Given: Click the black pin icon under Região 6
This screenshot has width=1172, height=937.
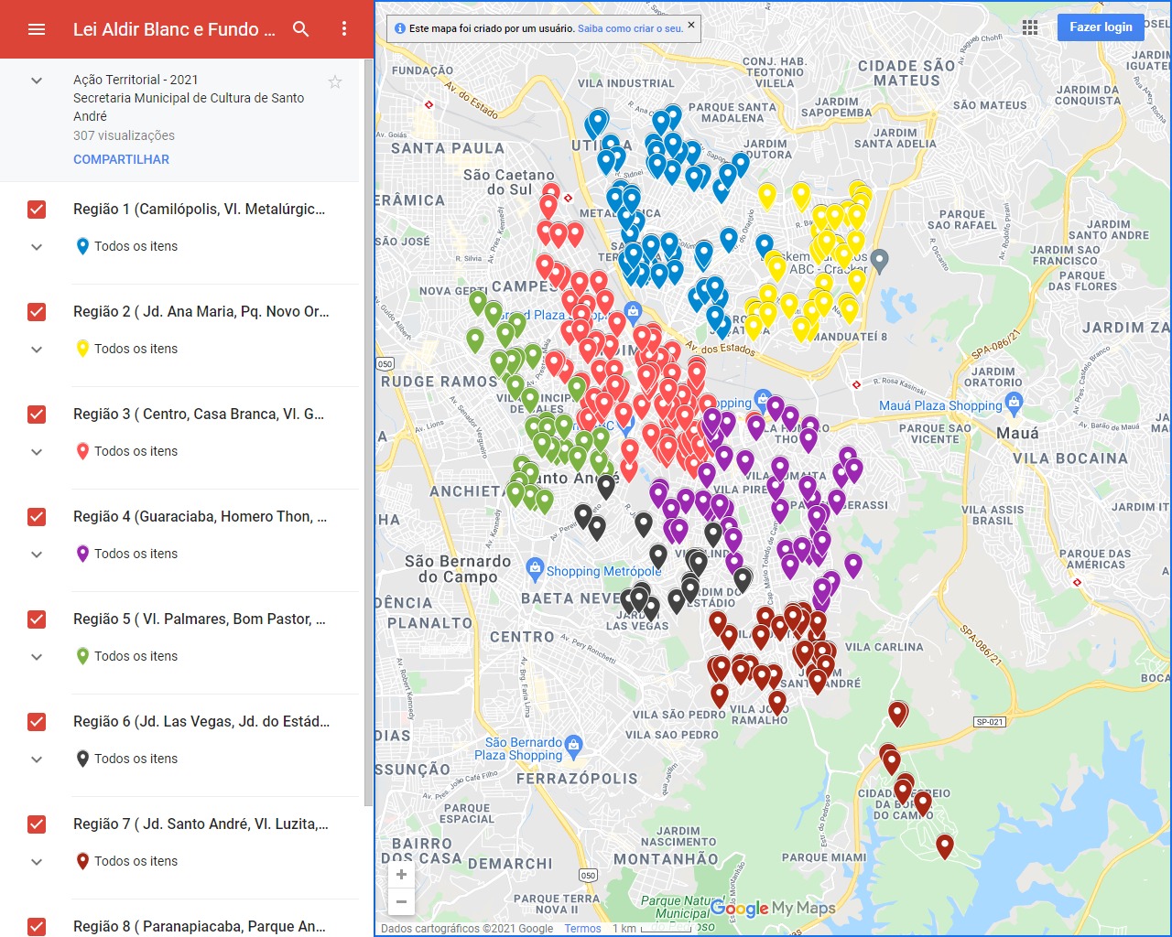Looking at the screenshot, I should click(x=82, y=759).
